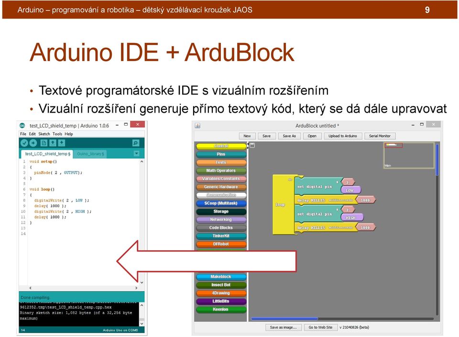
Task: Expand the Insect Bot drawer
Action: pos(221,284)
